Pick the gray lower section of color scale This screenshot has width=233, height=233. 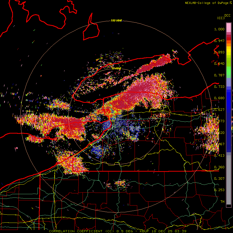229,180
